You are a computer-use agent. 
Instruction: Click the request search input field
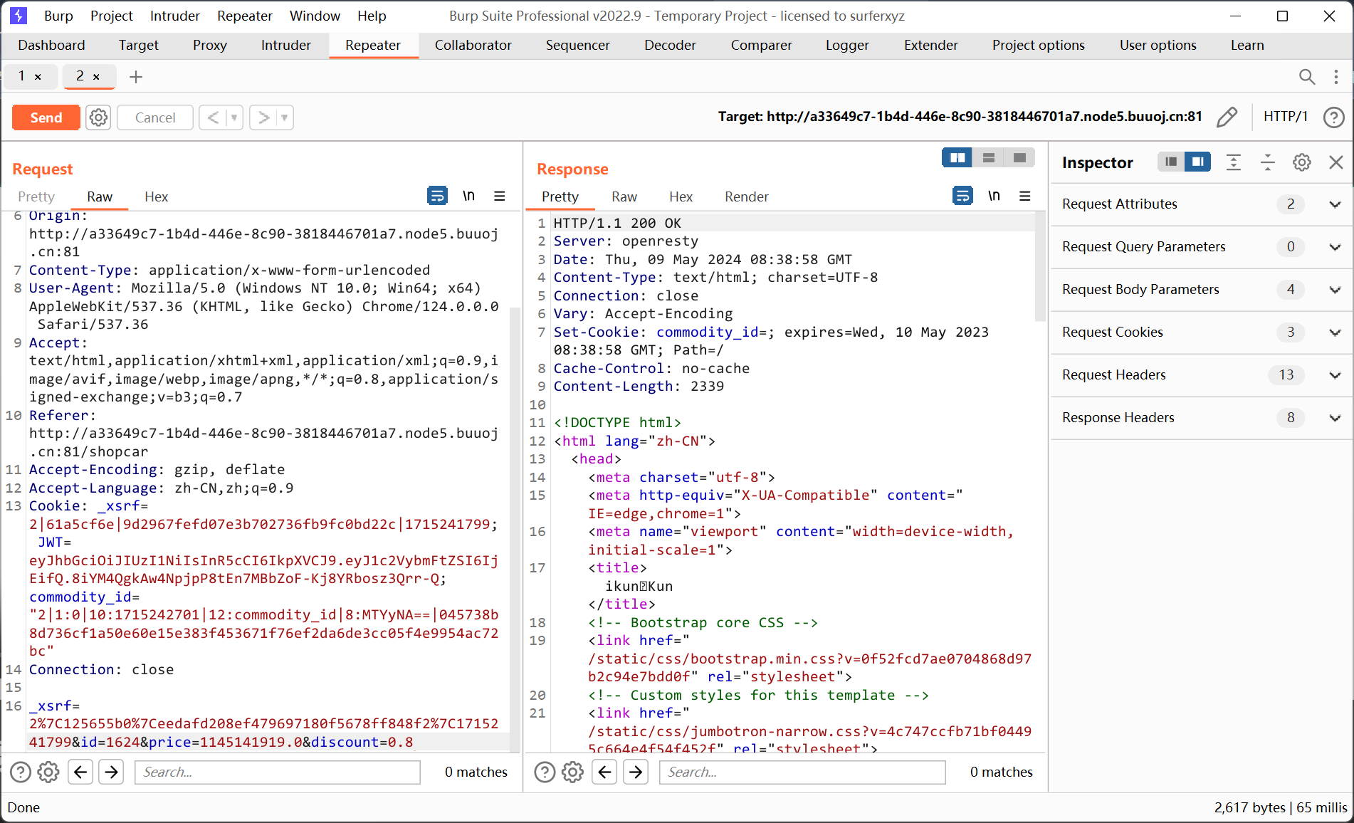(x=278, y=772)
